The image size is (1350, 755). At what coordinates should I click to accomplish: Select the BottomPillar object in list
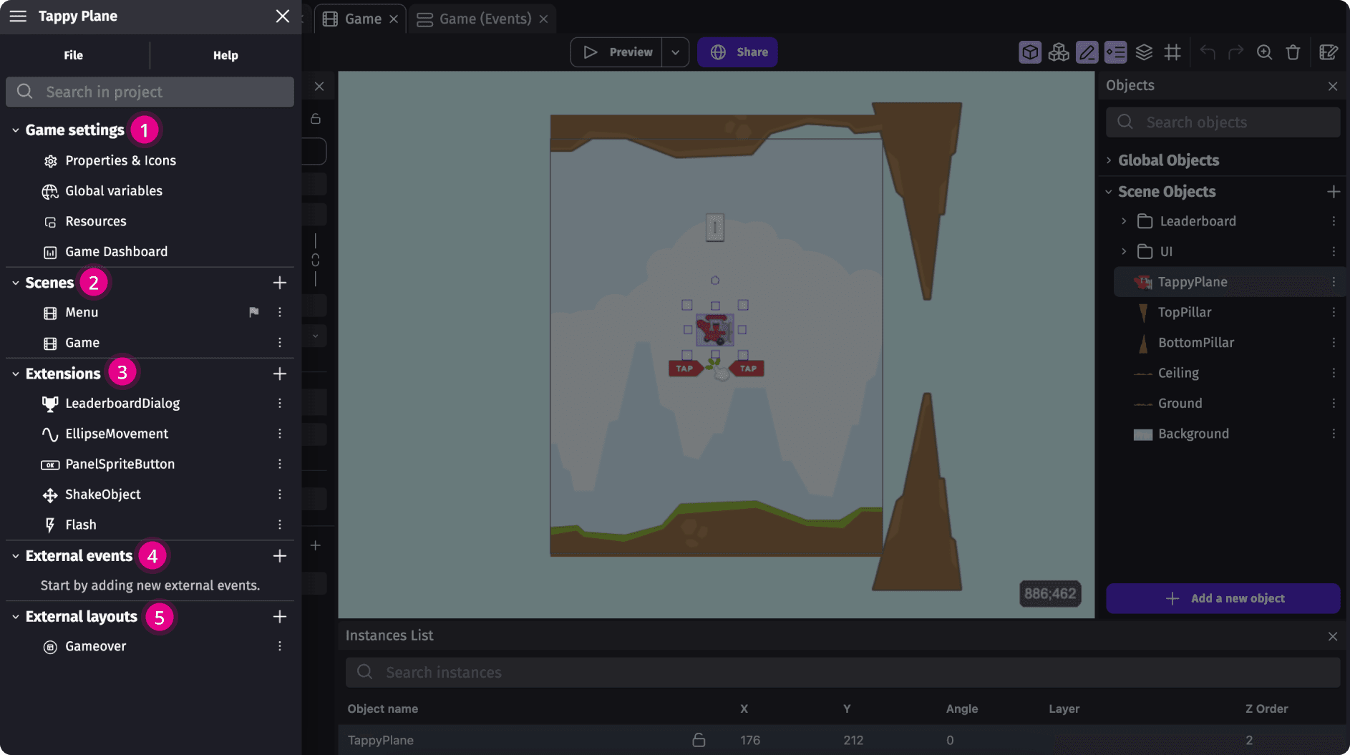pos(1195,343)
